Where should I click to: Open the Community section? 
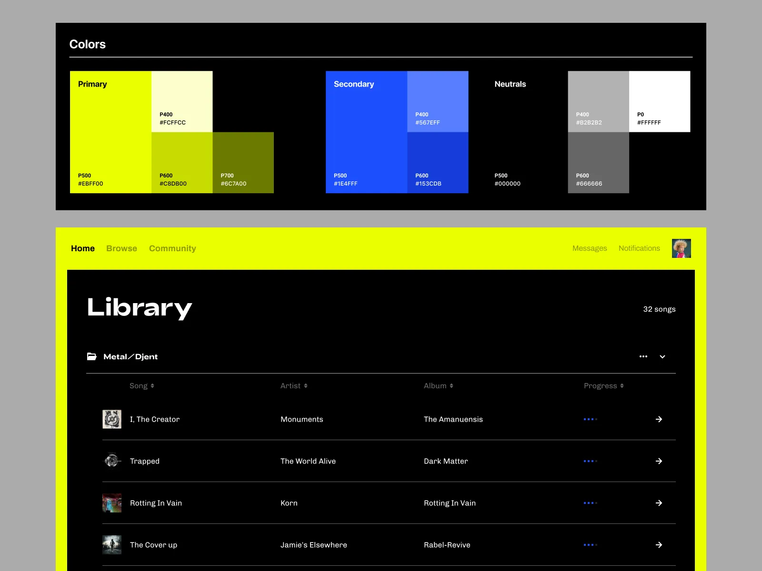coord(172,248)
